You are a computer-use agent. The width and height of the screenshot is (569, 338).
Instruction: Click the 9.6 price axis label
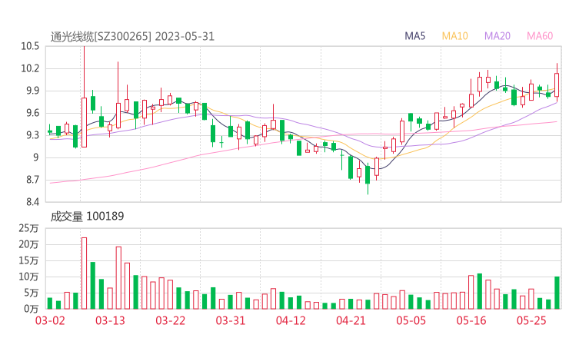[x=32, y=113]
